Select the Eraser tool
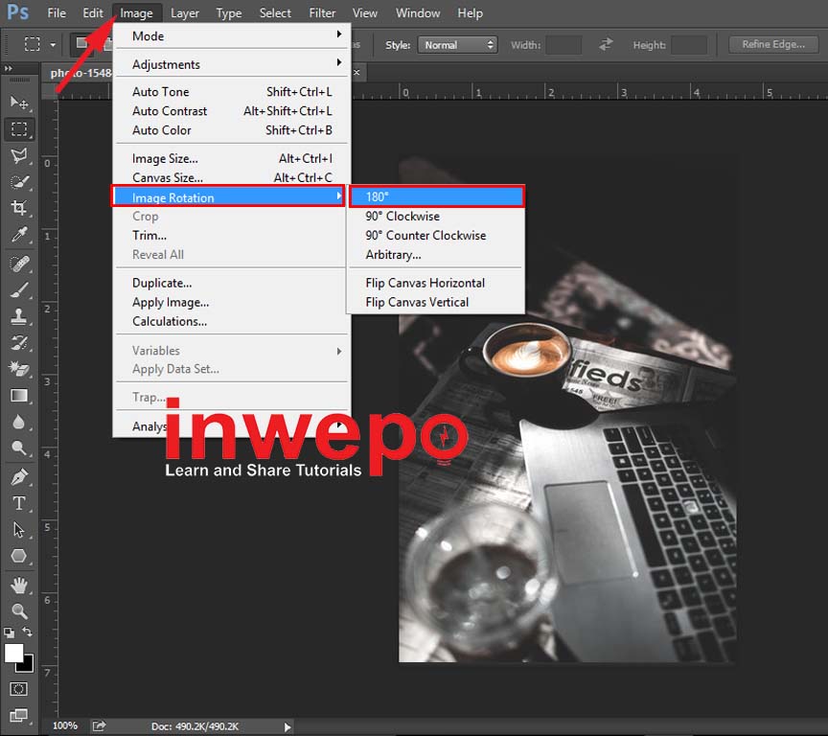Image resolution: width=828 pixels, height=736 pixels. [19, 369]
